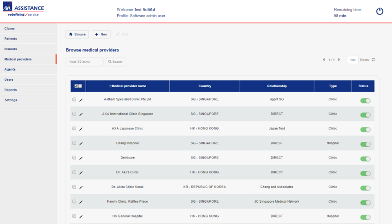
Task: Click Astham Specialist Clinic Pte Ltd name
Action: pyautogui.click(x=127, y=99)
